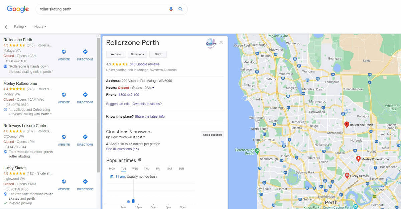Screen dimensions: 401x209
Task: Click Directions icon for Morley Rollerdrome
Action: click(85, 95)
